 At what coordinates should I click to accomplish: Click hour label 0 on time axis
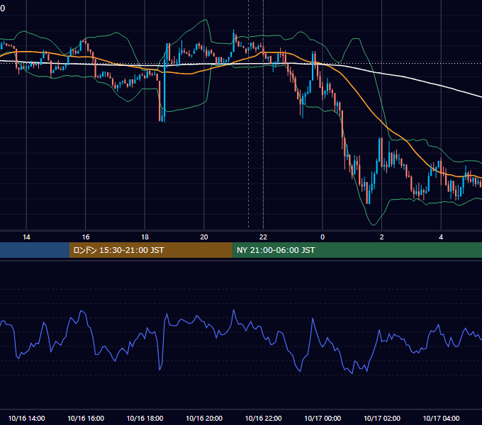click(323, 237)
